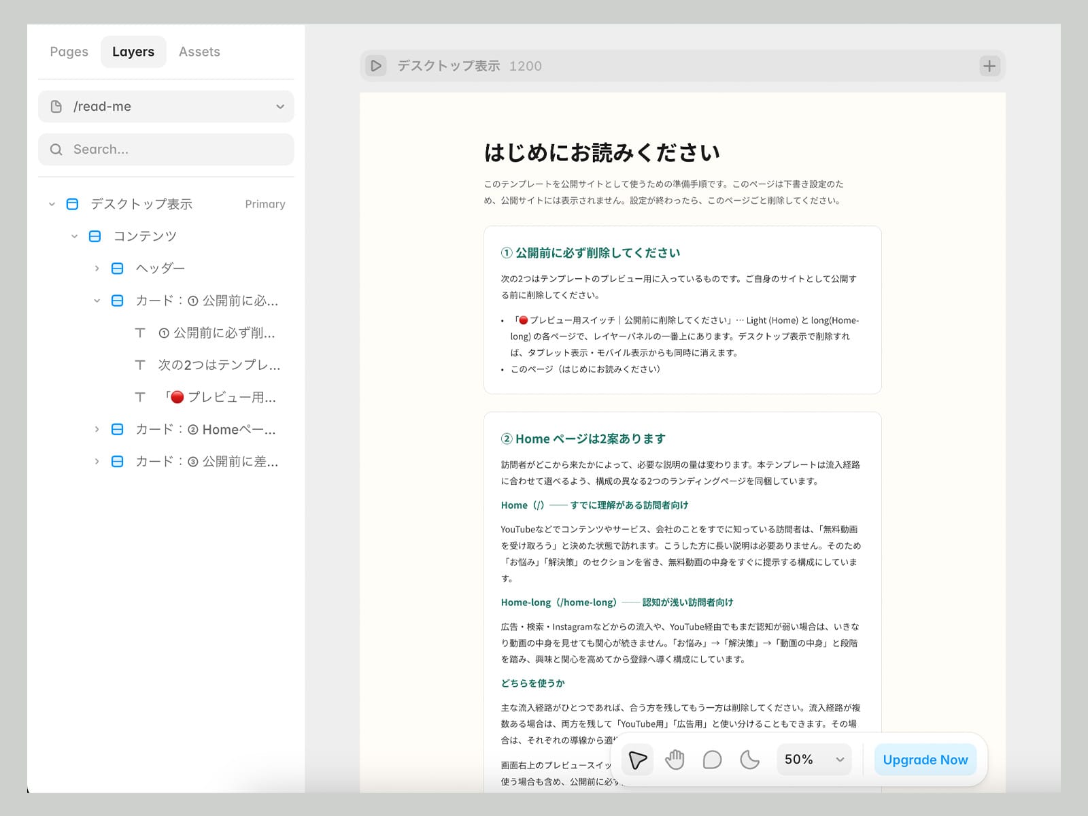The height and width of the screenshot is (816, 1088).
Task: Focus the Search layers field
Action: pyautogui.click(x=166, y=150)
